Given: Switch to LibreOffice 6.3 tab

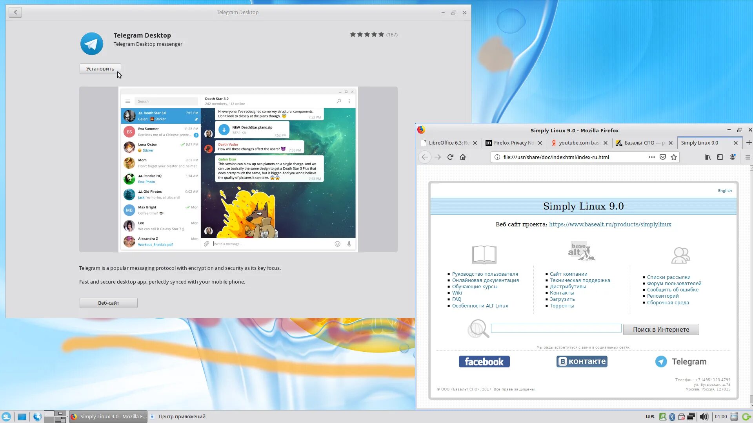Looking at the screenshot, I should tap(449, 143).
